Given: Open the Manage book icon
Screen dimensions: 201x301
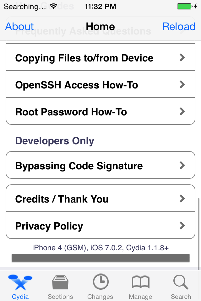Looking at the screenshot, I should tap(140, 282).
